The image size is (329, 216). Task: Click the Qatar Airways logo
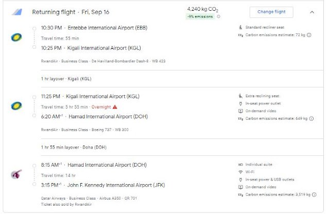[16, 174]
